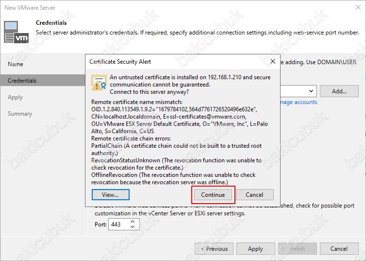
Task: Open certificate details with the View... button
Action: pyautogui.click(x=110, y=194)
